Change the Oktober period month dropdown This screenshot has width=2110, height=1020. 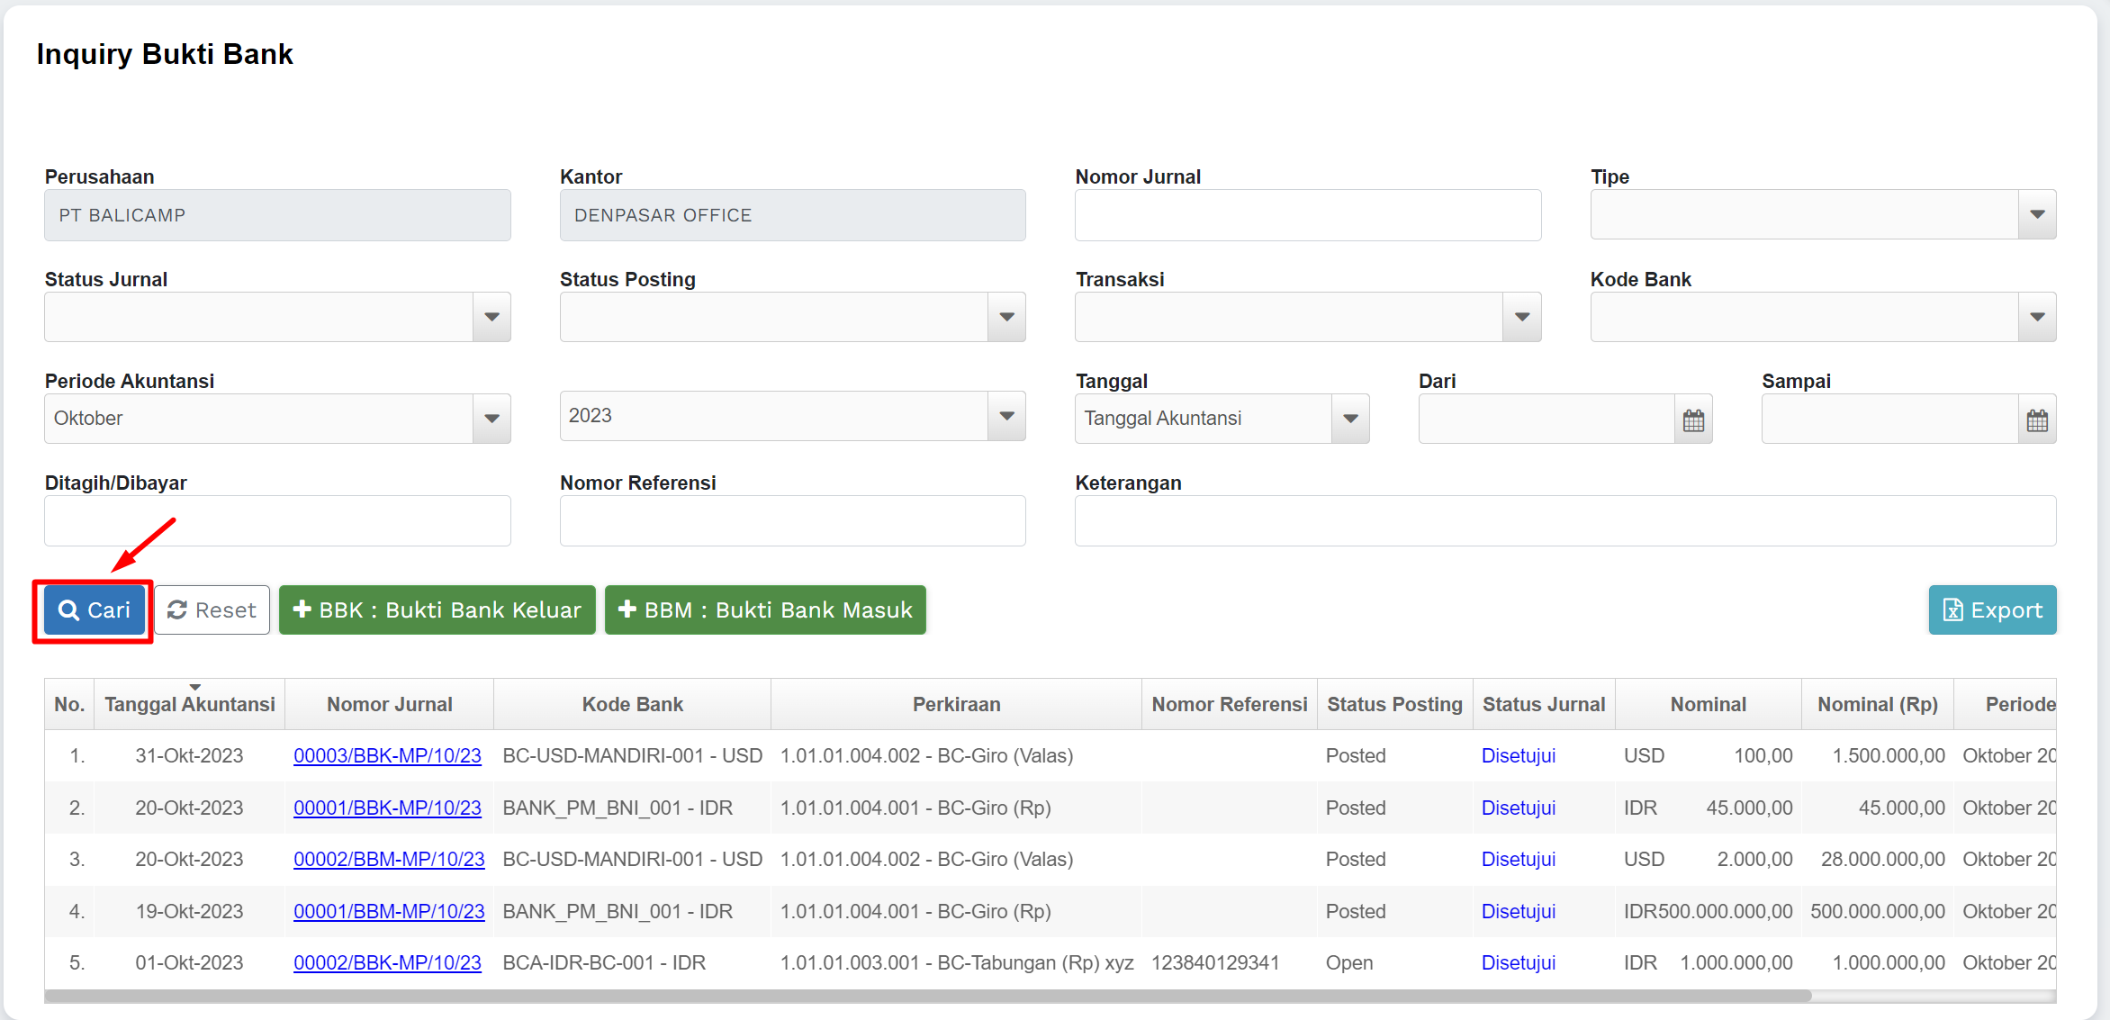(491, 419)
